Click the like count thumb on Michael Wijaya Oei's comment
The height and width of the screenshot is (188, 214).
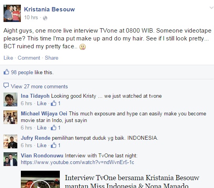(x=53, y=128)
